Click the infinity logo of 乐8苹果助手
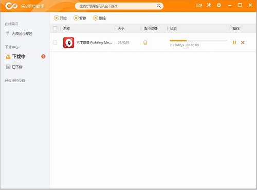Image resolution: width=257 pixels, height=190 pixels. coord(11,6)
